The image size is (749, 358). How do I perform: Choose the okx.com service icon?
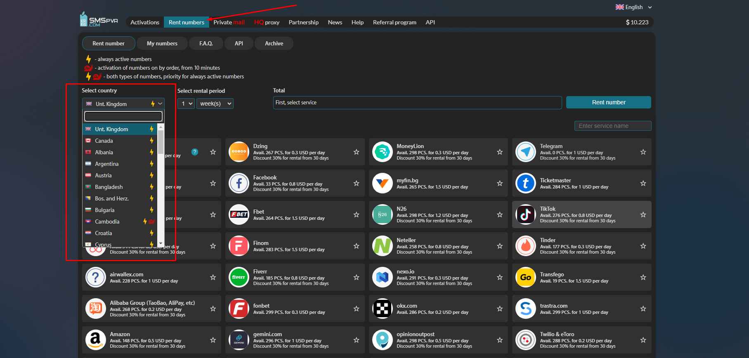[x=383, y=309]
